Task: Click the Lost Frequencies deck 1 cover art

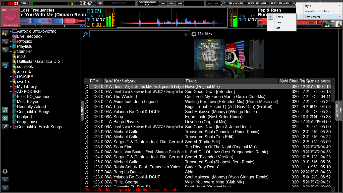Action: [x=10, y=18]
